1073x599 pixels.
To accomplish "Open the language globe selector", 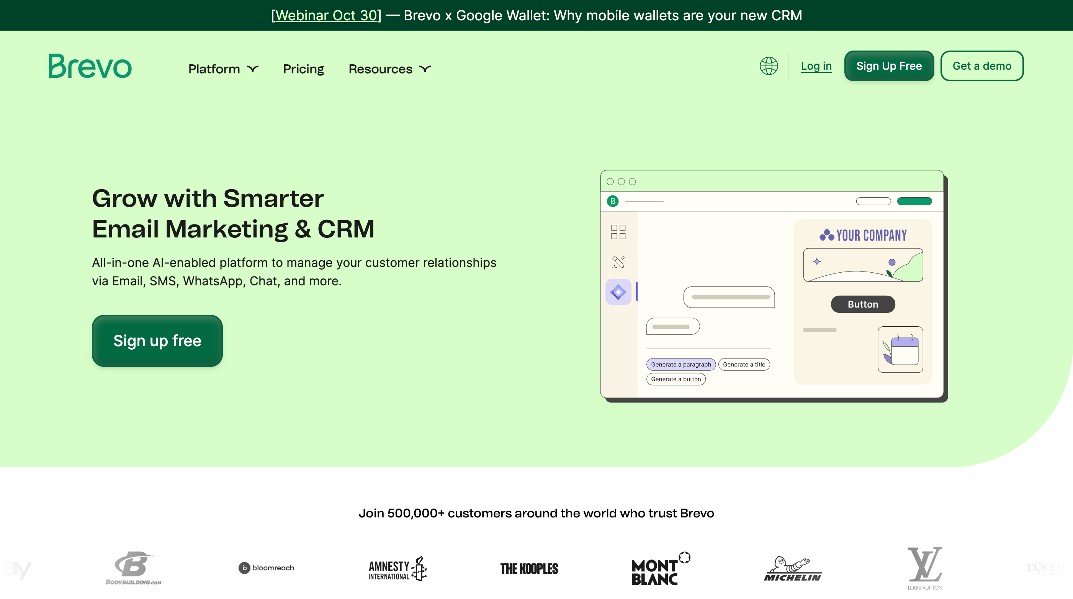I will [x=769, y=66].
